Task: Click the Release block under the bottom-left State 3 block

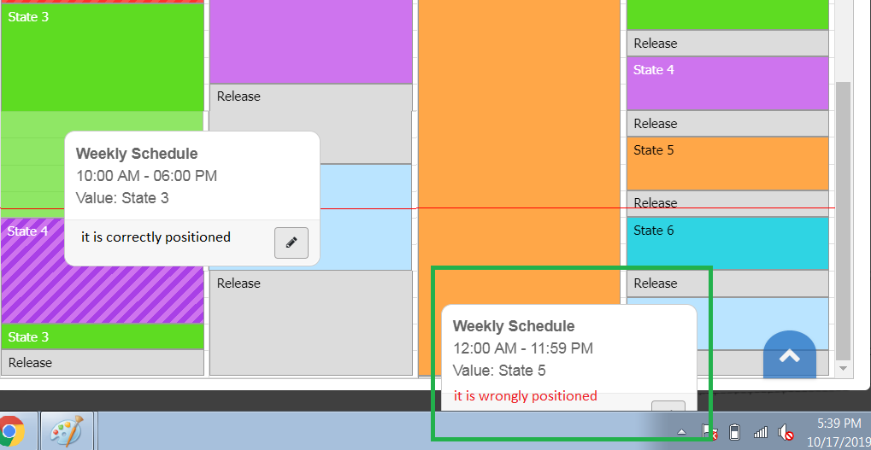Action: [x=103, y=362]
